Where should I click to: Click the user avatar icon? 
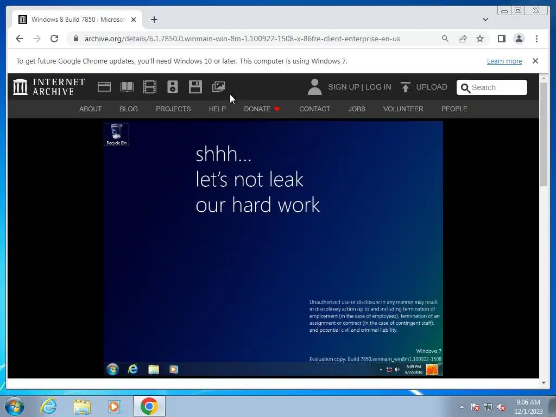[314, 87]
